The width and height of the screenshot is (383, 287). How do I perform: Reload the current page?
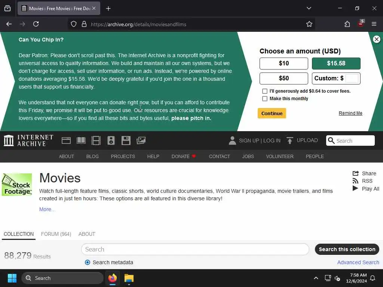click(x=36, y=24)
